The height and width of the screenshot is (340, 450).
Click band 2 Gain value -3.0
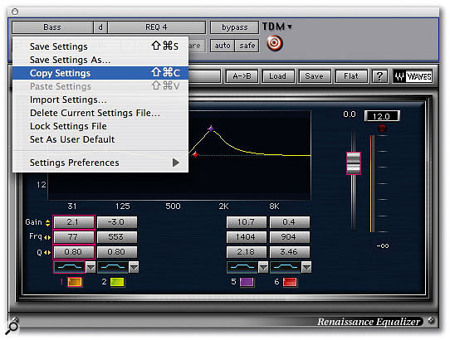coord(117,222)
